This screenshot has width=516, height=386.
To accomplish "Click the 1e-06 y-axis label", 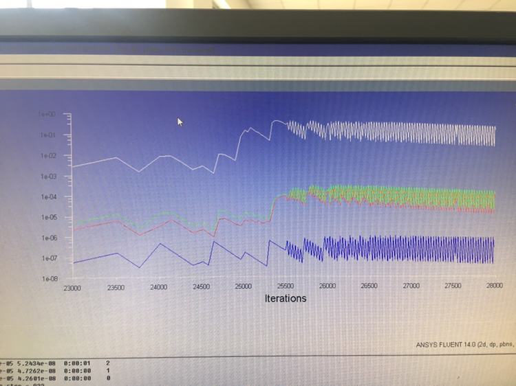I will coord(50,238).
